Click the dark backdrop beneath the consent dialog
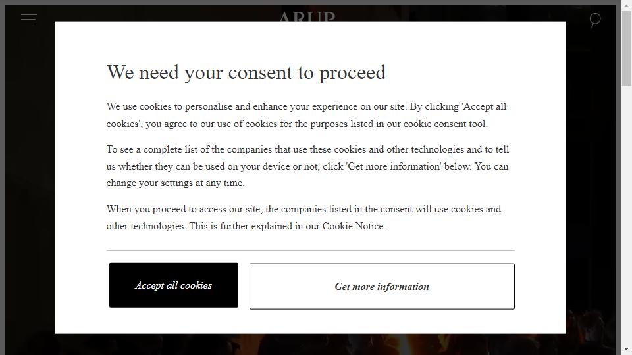632x355 pixels. pyautogui.click(x=310, y=344)
